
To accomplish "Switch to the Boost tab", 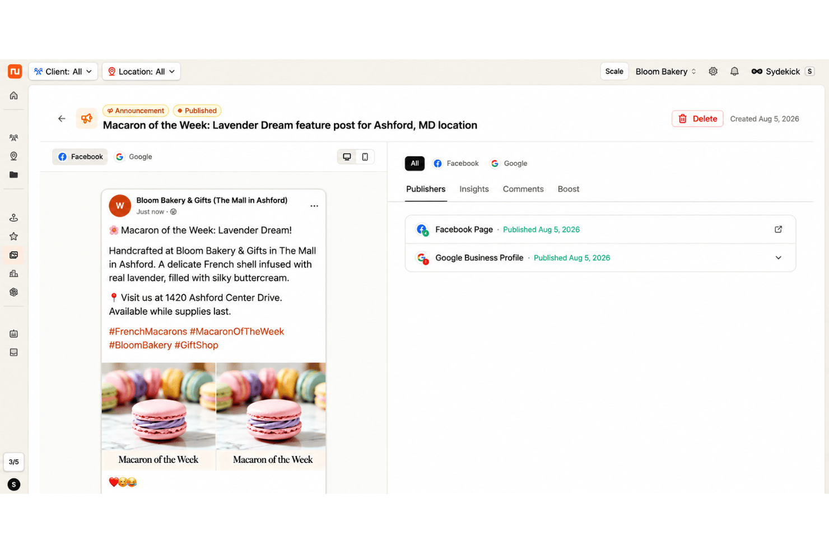I will tap(569, 189).
